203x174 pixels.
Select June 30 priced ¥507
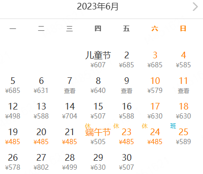point(127,162)
